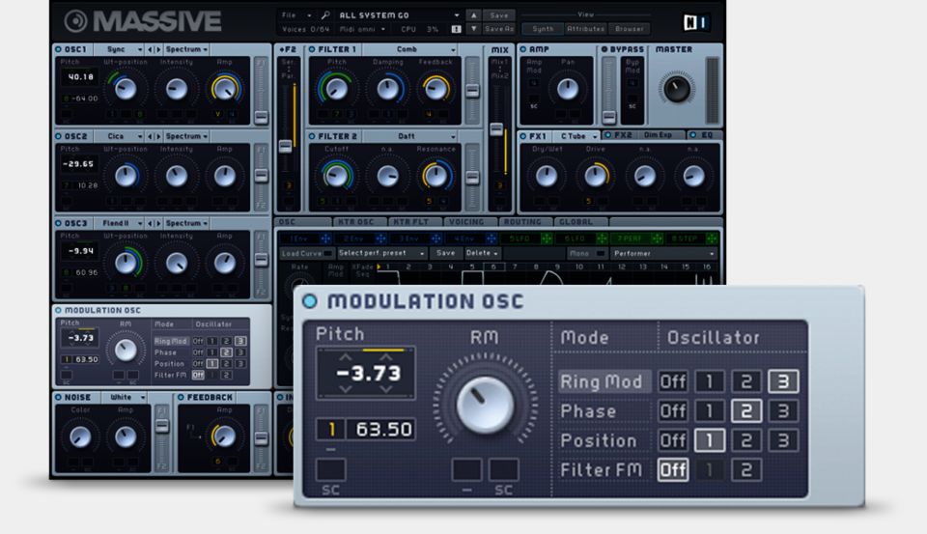Toggle the Modulation OSC power button in enlarged panel
This screenshot has height=534, width=927.
[x=309, y=301]
